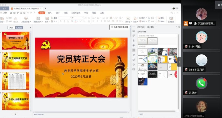This screenshot has width=222, height=118.
Task: Open the 形状 shapes tool
Action: 135,19
